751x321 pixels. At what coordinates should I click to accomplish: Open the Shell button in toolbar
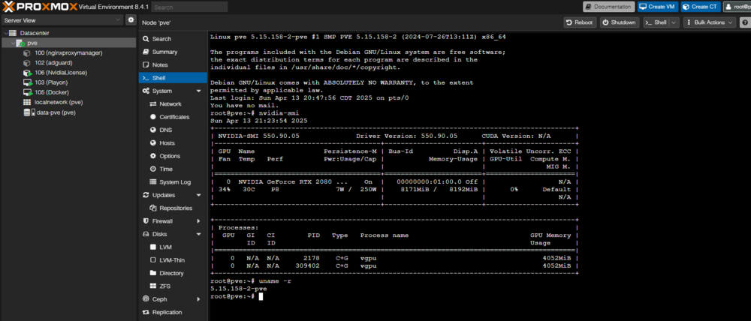click(656, 22)
